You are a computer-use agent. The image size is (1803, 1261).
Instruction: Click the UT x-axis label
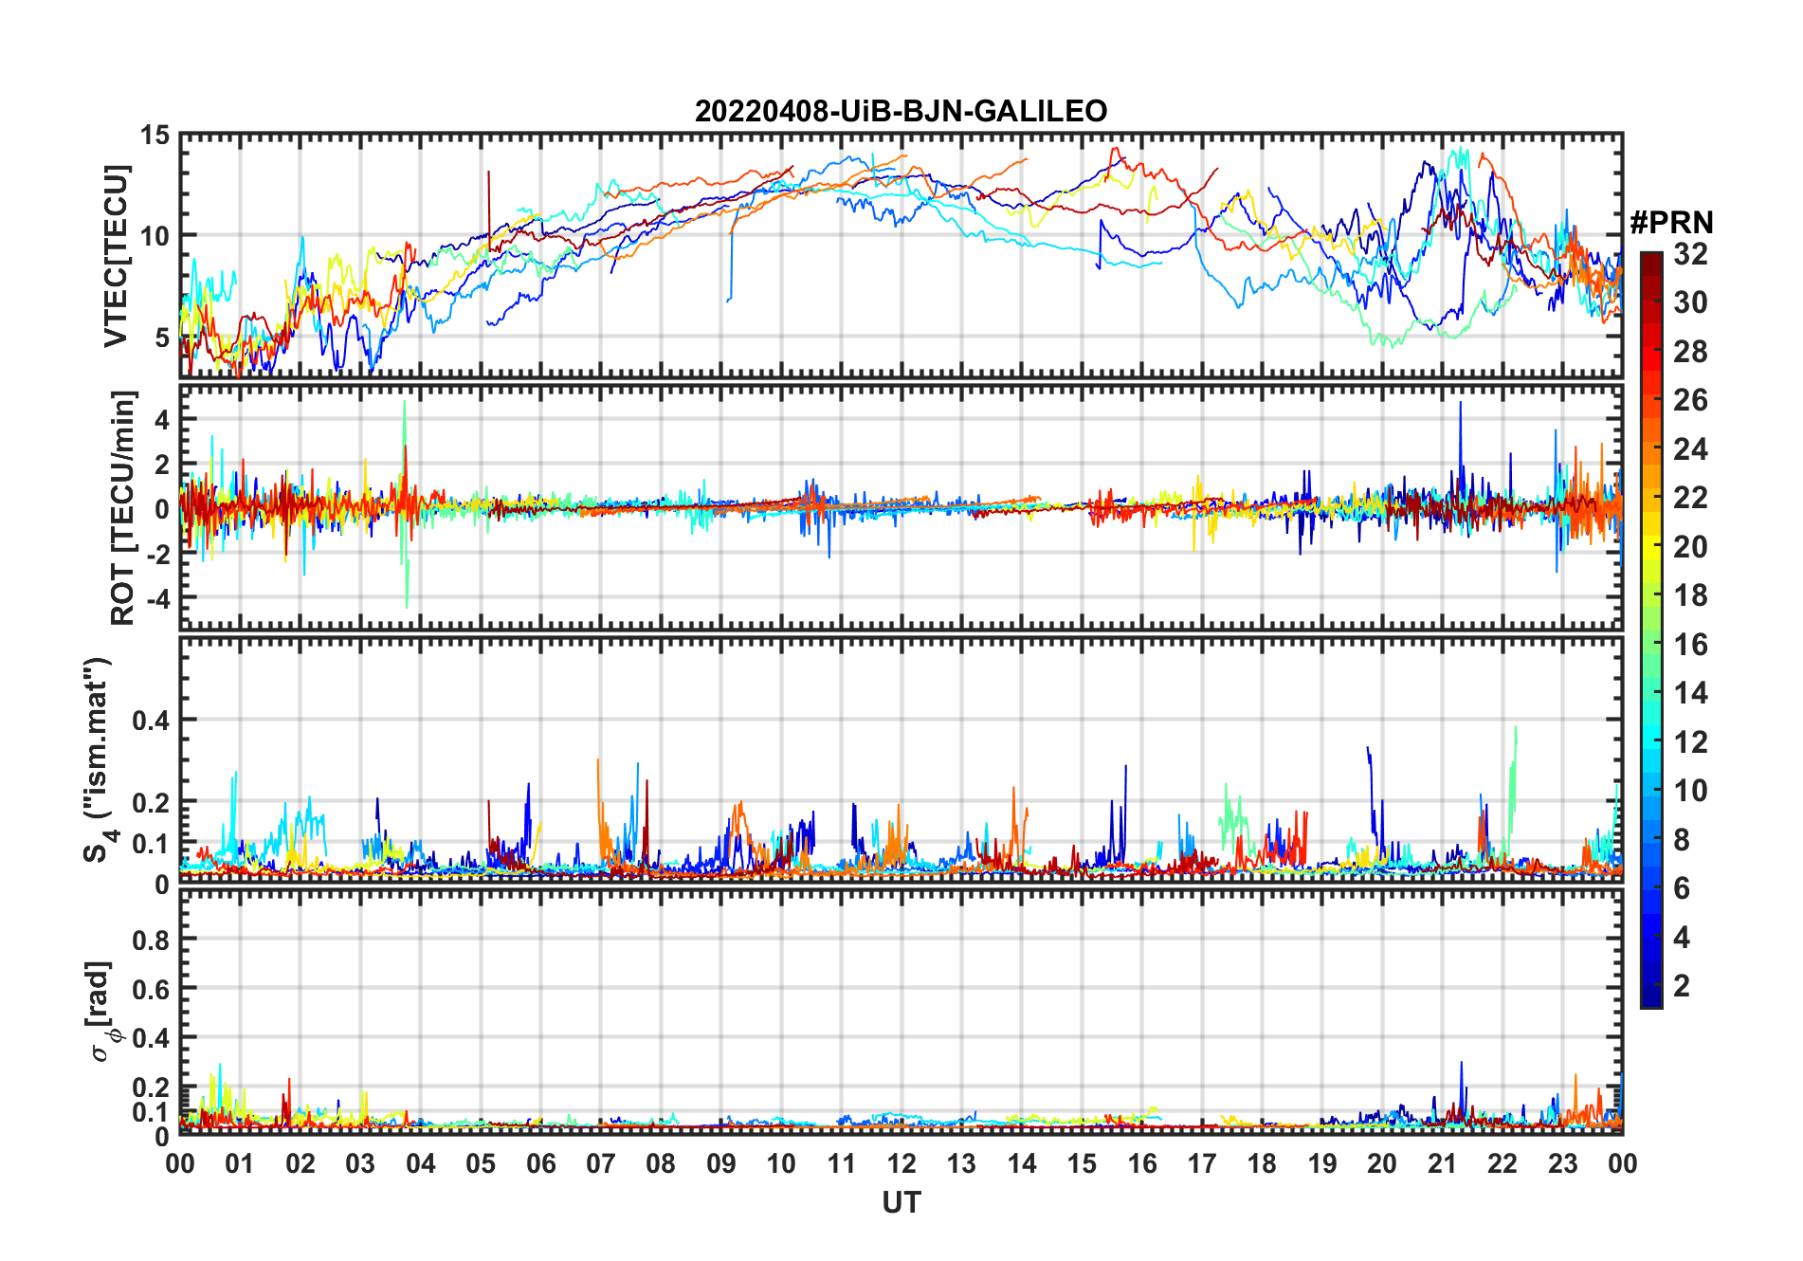coord(901,1202)
